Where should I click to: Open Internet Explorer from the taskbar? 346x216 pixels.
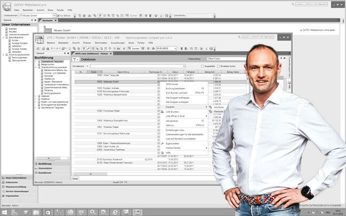115,212
